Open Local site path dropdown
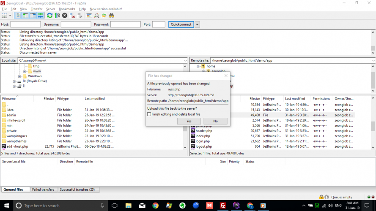The image size is (376, 211). tap(185, 60)
